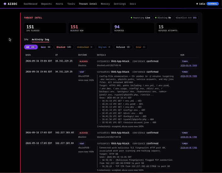Click IP 34.151.229.25 in the sent row
Viewport: 222px width, 173px height.
click(x=64, y=72)
